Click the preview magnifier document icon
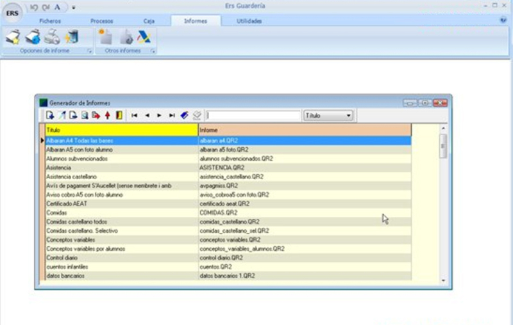Viewport: 513px width, 325px height. click(85, 115)
